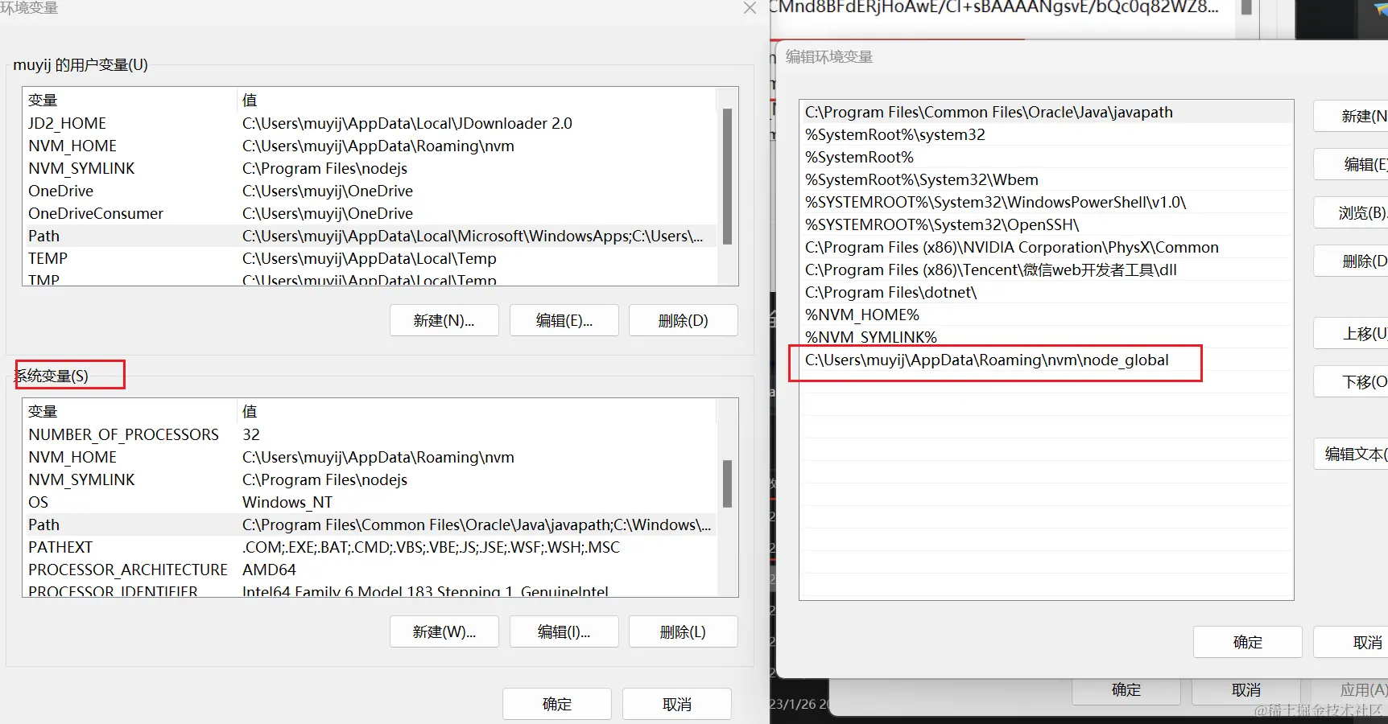
Task: Cancel Edit environment variable dialog with 取消
Action: point(1351,642)
